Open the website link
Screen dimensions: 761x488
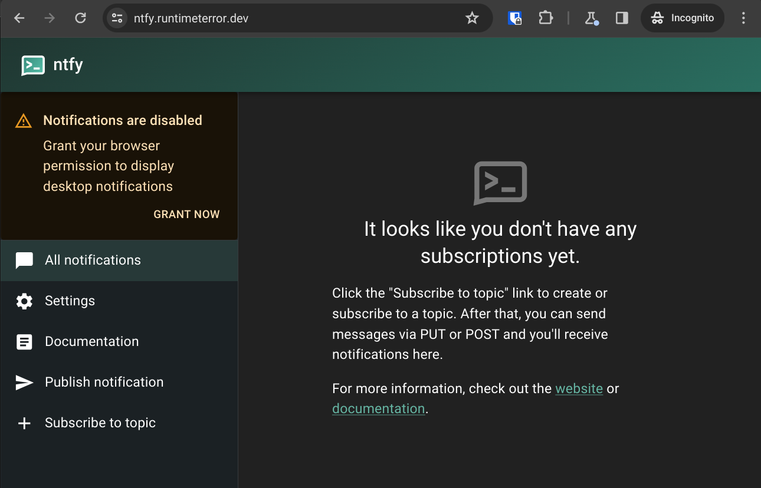[x=579, y=388]
